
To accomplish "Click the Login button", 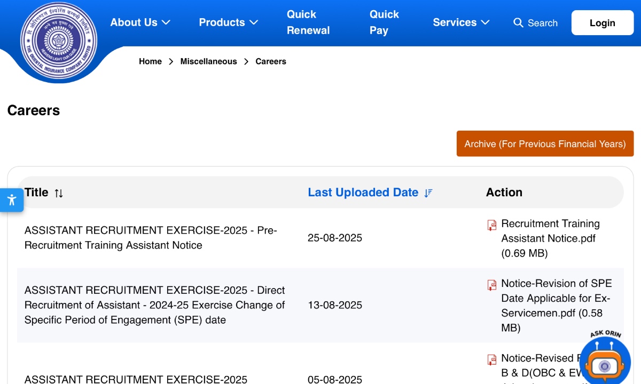I will point(603,23).
